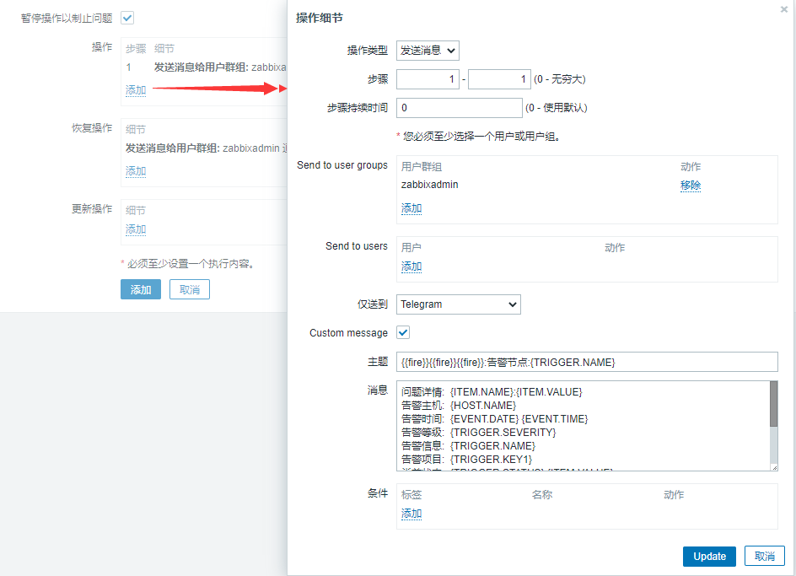Click the blue 添加 button on action form
The height and width of the screenshot is (576, 796).
[141, 289]
